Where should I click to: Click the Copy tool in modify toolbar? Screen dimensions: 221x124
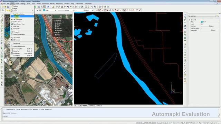pyautogui.click(x=185, y=18)
